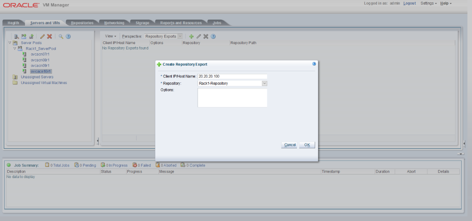Select the pencil Edit icon in the left toolbar

pos(43,36)
